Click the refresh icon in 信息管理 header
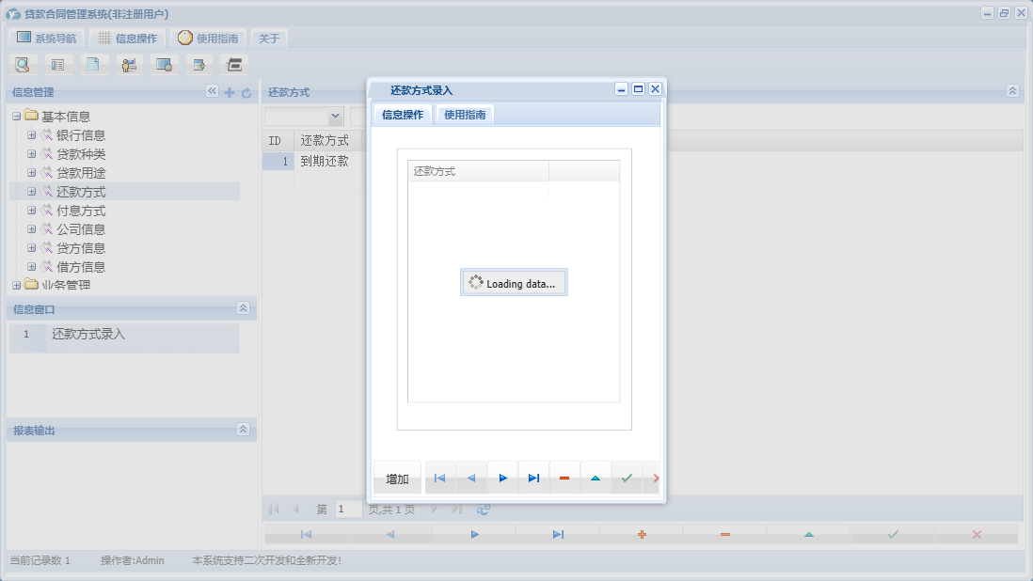The width and height of the screenshot is (1033, 581). click(x=246, y=93)
